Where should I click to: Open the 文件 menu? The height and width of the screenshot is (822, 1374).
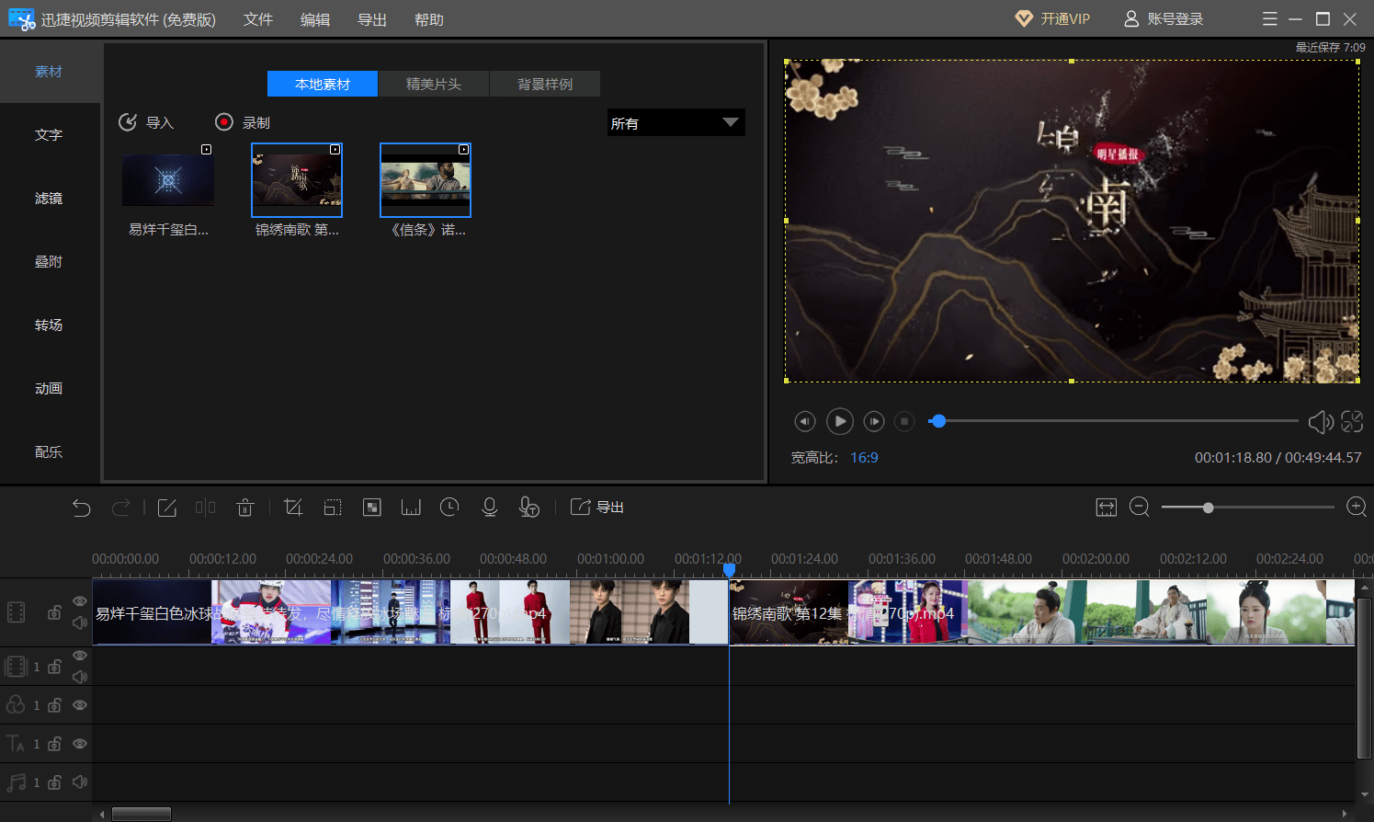coord(258,19)
